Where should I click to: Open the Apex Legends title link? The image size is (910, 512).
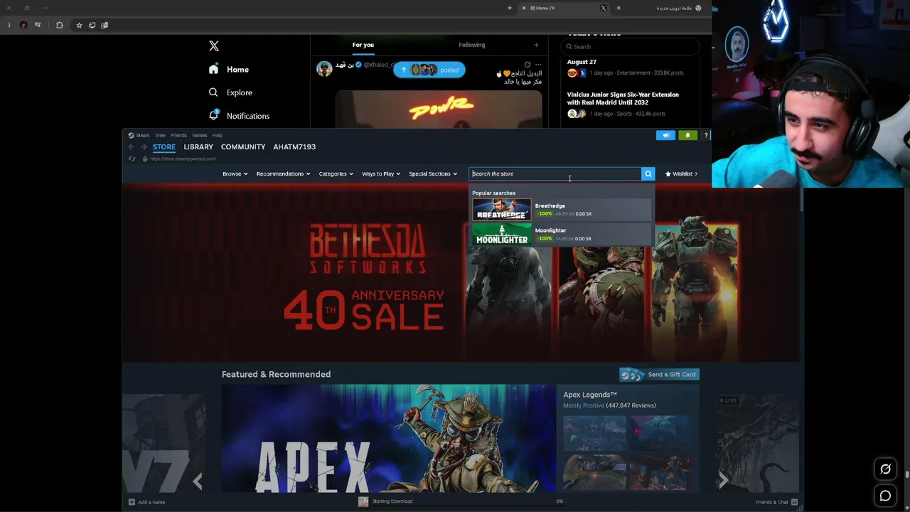(590, 395)
